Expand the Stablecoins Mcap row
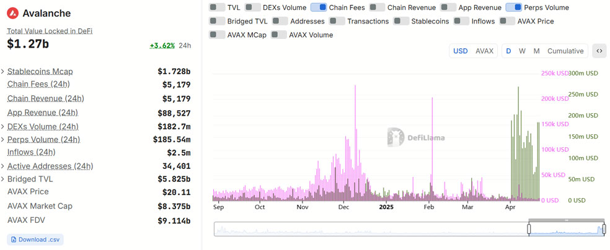This screenshot has height=250, width=610. [x=2, y=72]
